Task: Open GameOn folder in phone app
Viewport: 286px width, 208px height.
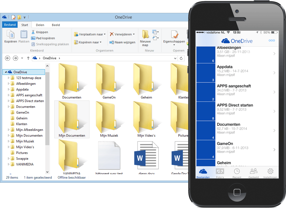Action: [x=237, y=150]
